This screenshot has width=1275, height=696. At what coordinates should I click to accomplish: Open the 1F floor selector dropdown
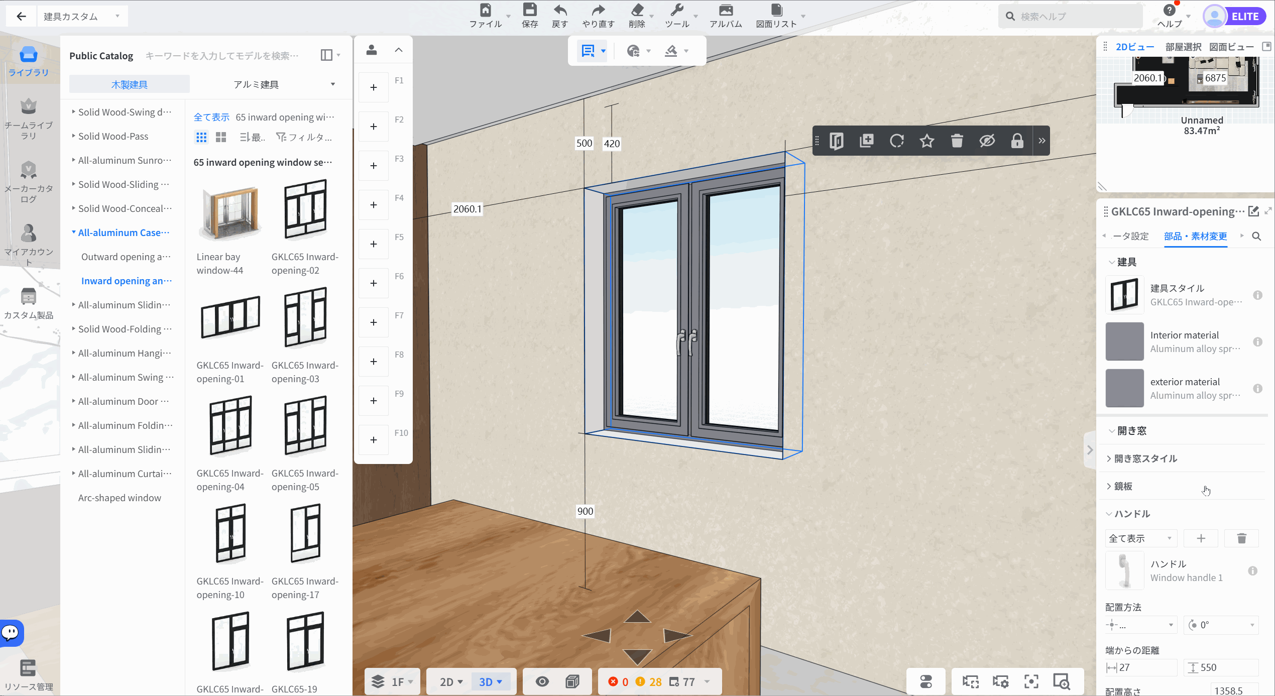[x=392, y=681]
